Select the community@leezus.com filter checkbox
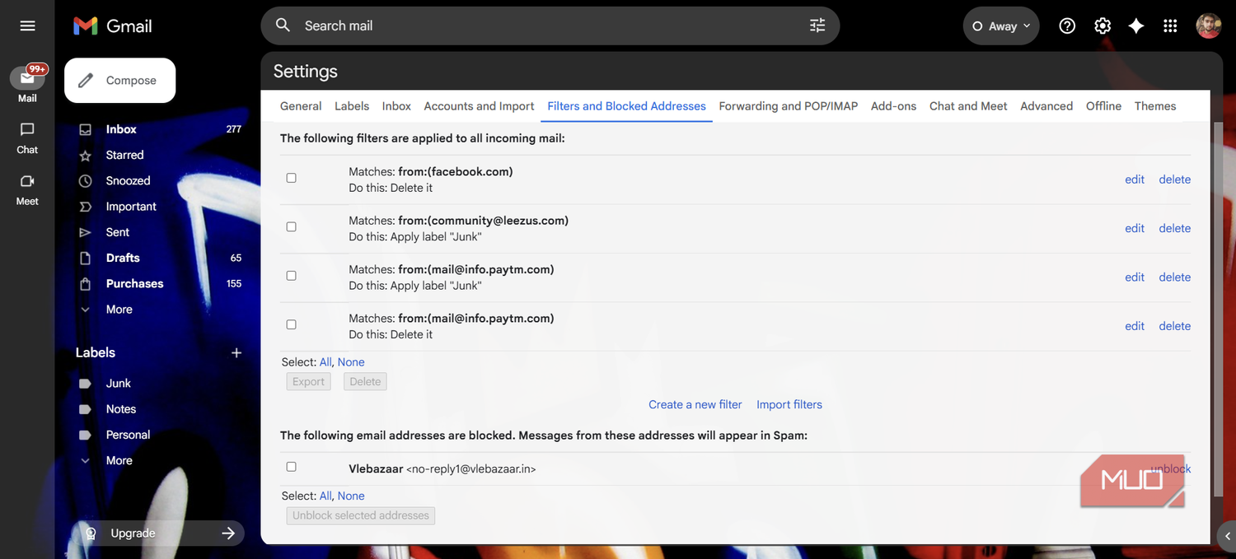Viewport: 1236px width, 559px height. [291, 226]
